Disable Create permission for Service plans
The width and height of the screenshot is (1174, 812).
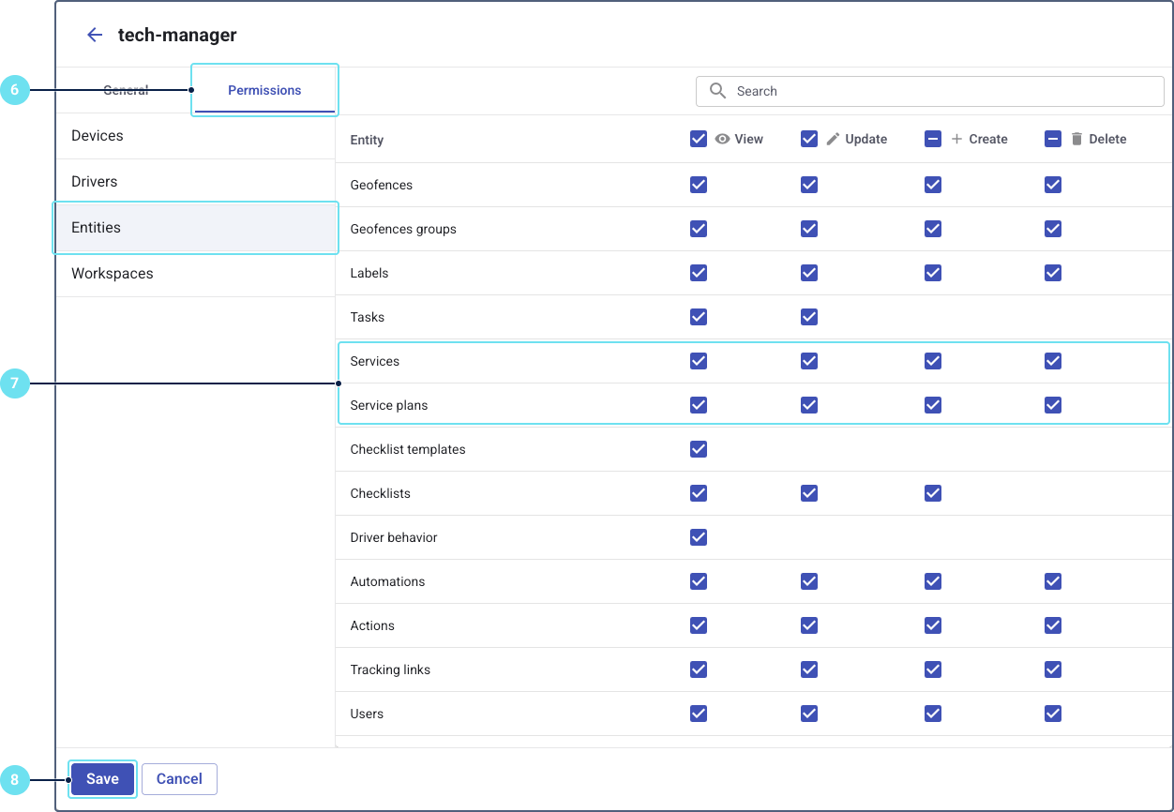point(932,405)
